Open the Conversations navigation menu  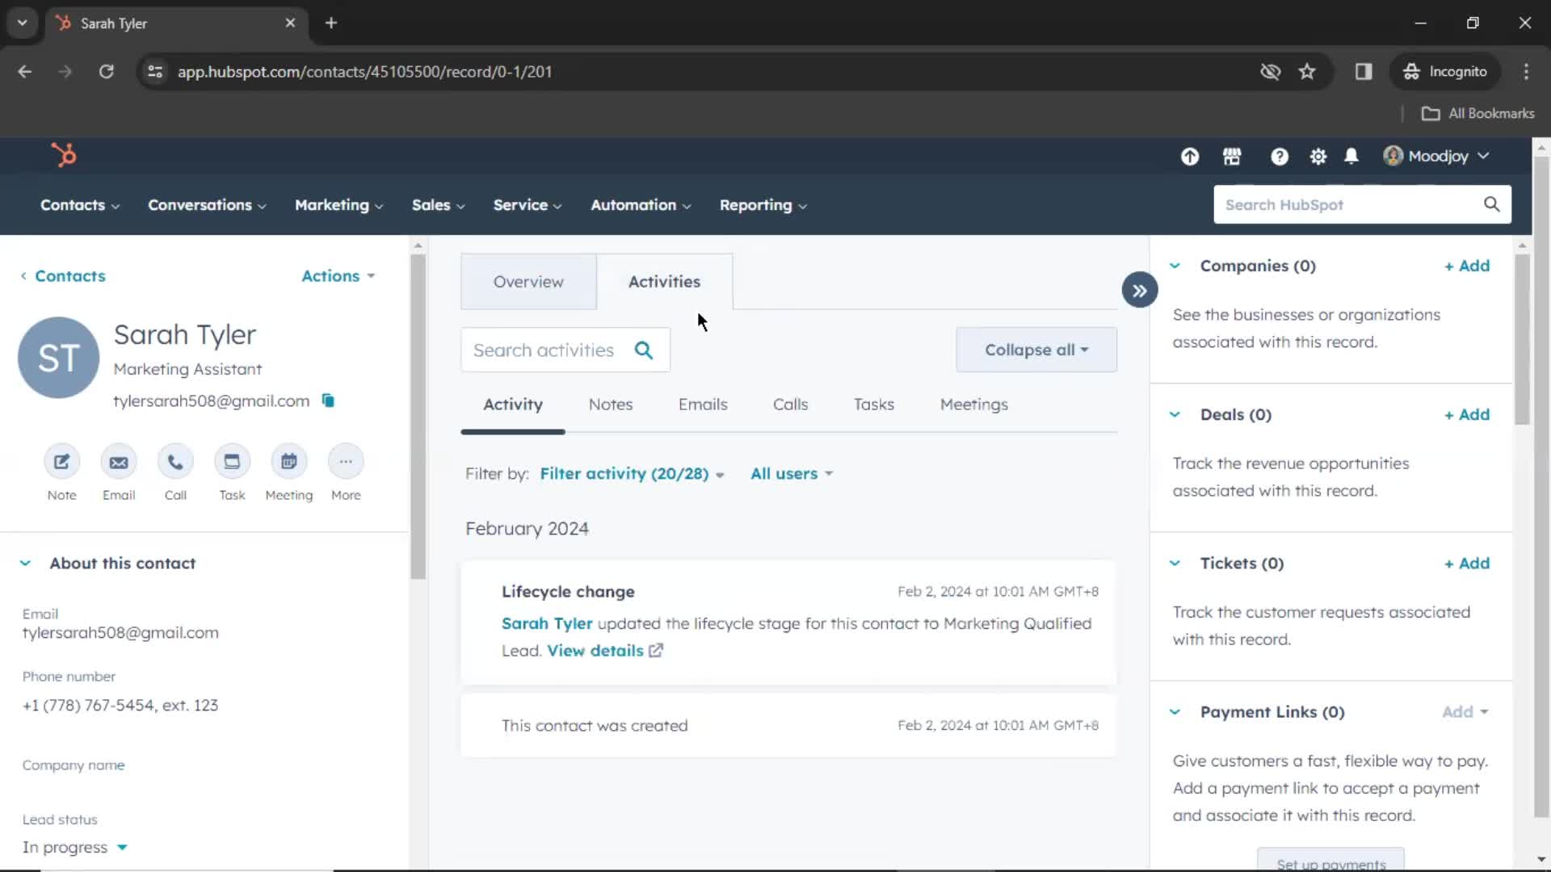207,205
